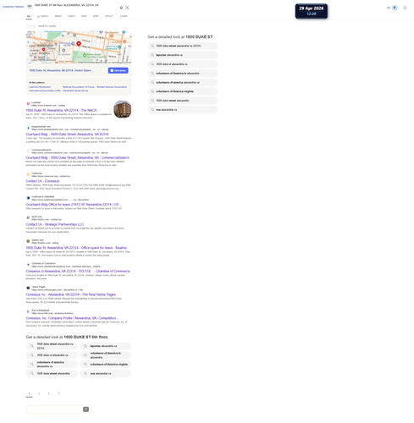Switch to the SEARCH tab
414x423 pixels.
[x=43, y=16]
